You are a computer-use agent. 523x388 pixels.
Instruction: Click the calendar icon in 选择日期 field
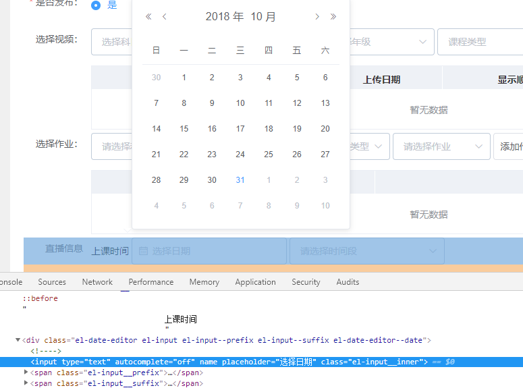coord(143,251)
